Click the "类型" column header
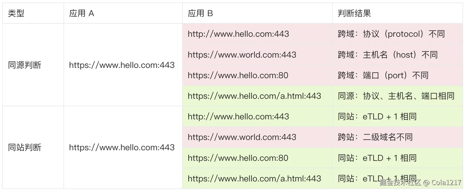This screenshot has width=467, height=192. (16, 13)
